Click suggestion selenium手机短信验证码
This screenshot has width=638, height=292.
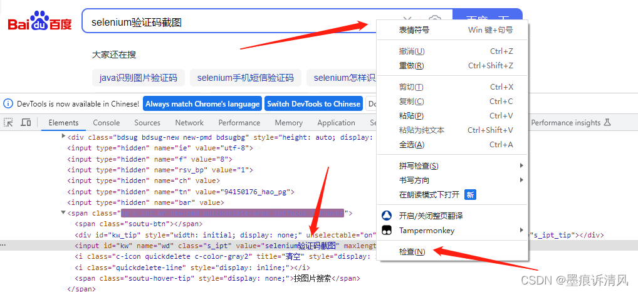tap(245, 78)
